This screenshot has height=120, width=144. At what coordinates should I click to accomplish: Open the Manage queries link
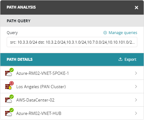[x=123, y=33]
